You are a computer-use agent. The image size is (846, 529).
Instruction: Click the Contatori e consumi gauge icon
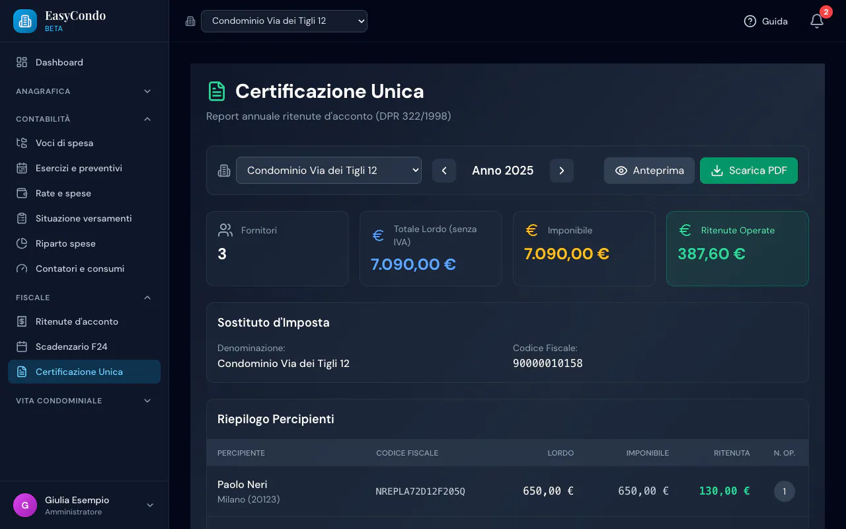[x=22, y=268]
